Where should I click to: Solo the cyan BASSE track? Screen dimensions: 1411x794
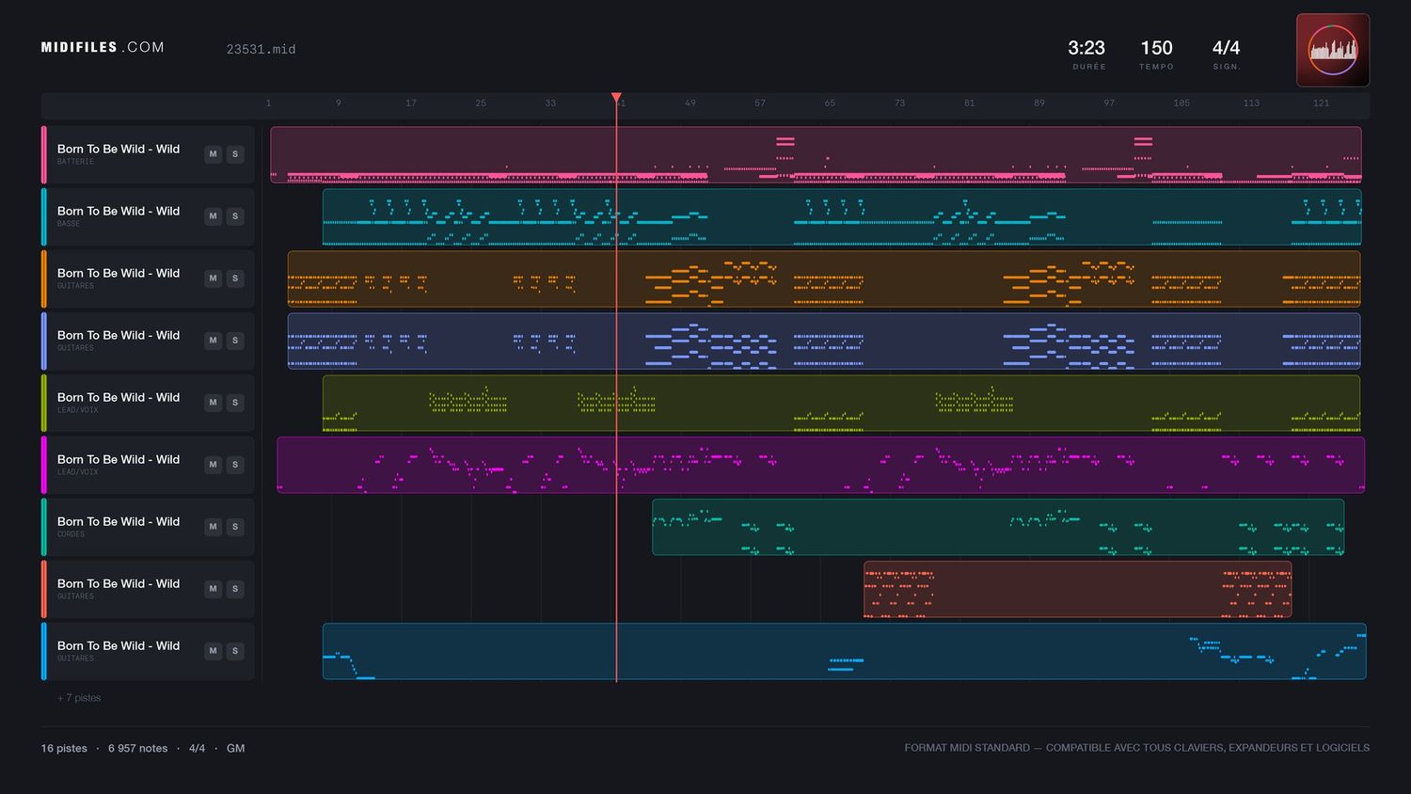point(235,216)
